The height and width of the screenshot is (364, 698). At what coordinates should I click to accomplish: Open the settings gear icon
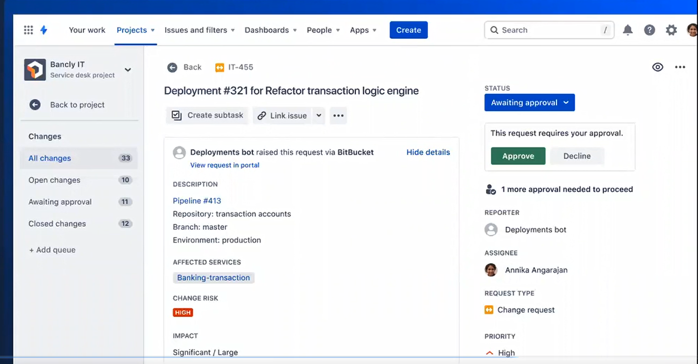pyautogui.click(x=671, y=30)
